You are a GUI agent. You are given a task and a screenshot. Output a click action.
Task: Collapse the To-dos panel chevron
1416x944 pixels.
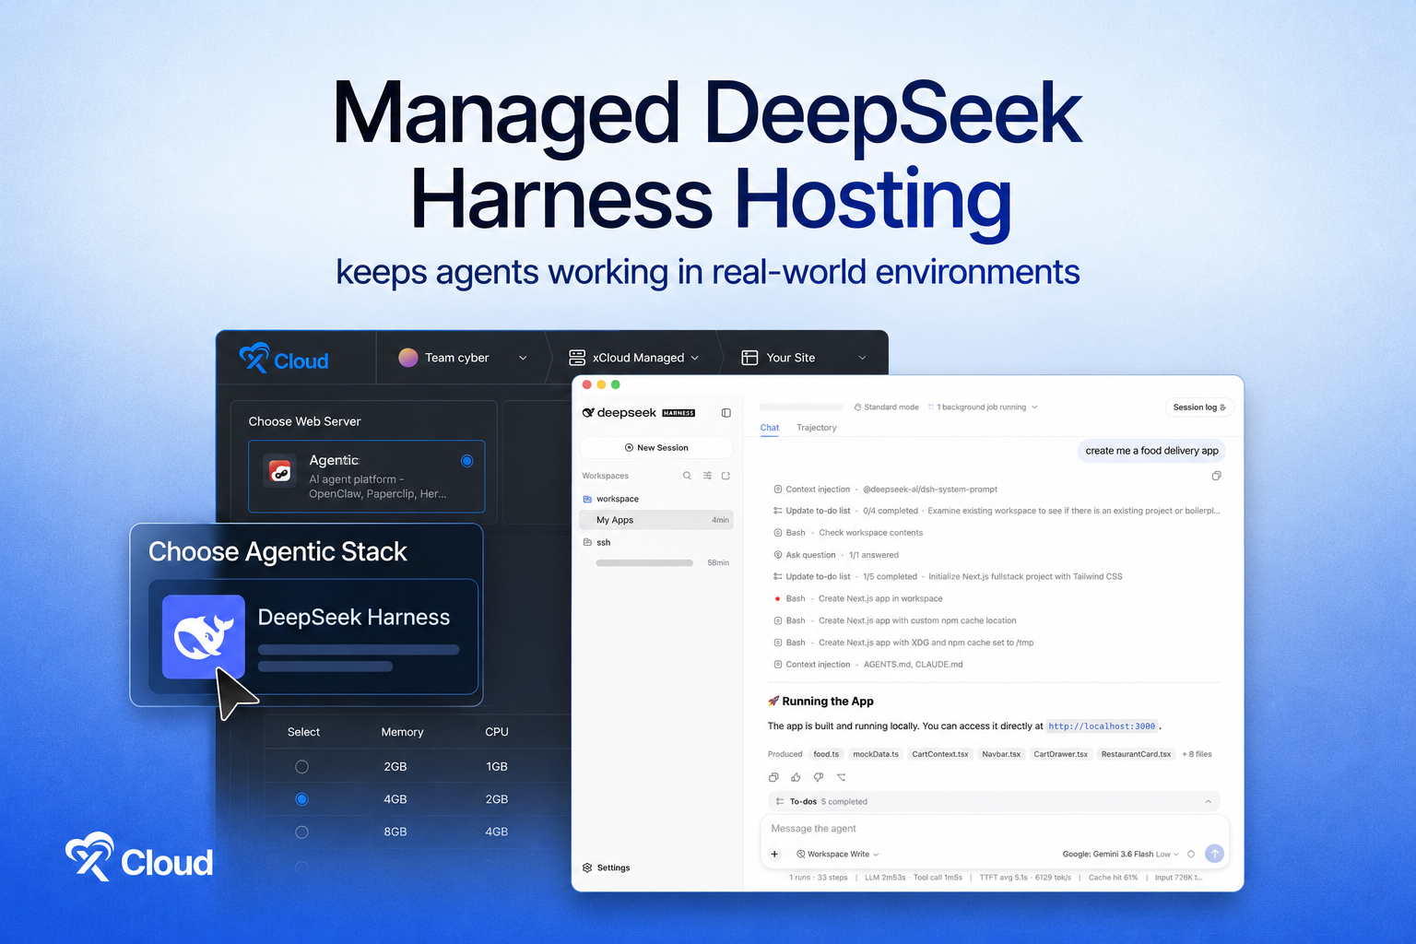click(1208, 802)
